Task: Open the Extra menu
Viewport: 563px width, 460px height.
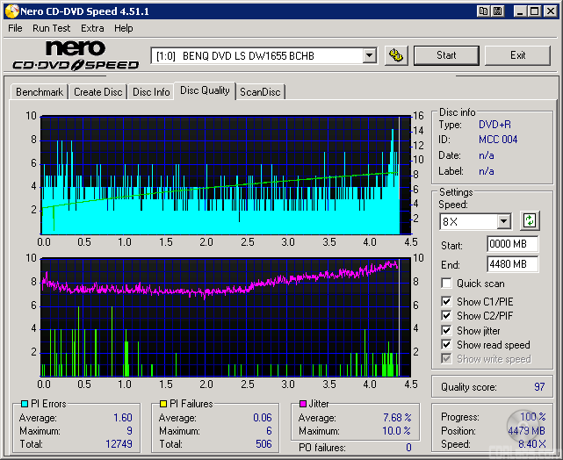Action: pyautogui.click(x=92, y=28)
